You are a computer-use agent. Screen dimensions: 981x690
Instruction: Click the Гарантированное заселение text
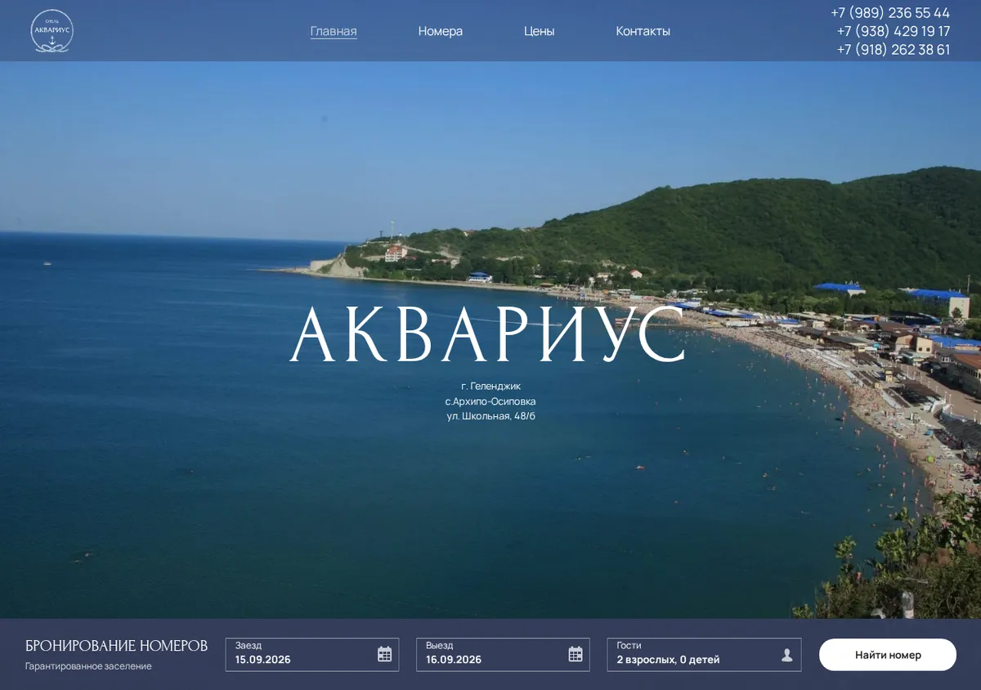(x=88, y=666)
